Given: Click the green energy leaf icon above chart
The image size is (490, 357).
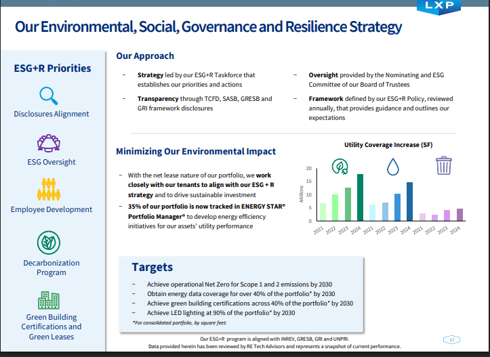Looking at the screenshot, I should pos(340,166).
